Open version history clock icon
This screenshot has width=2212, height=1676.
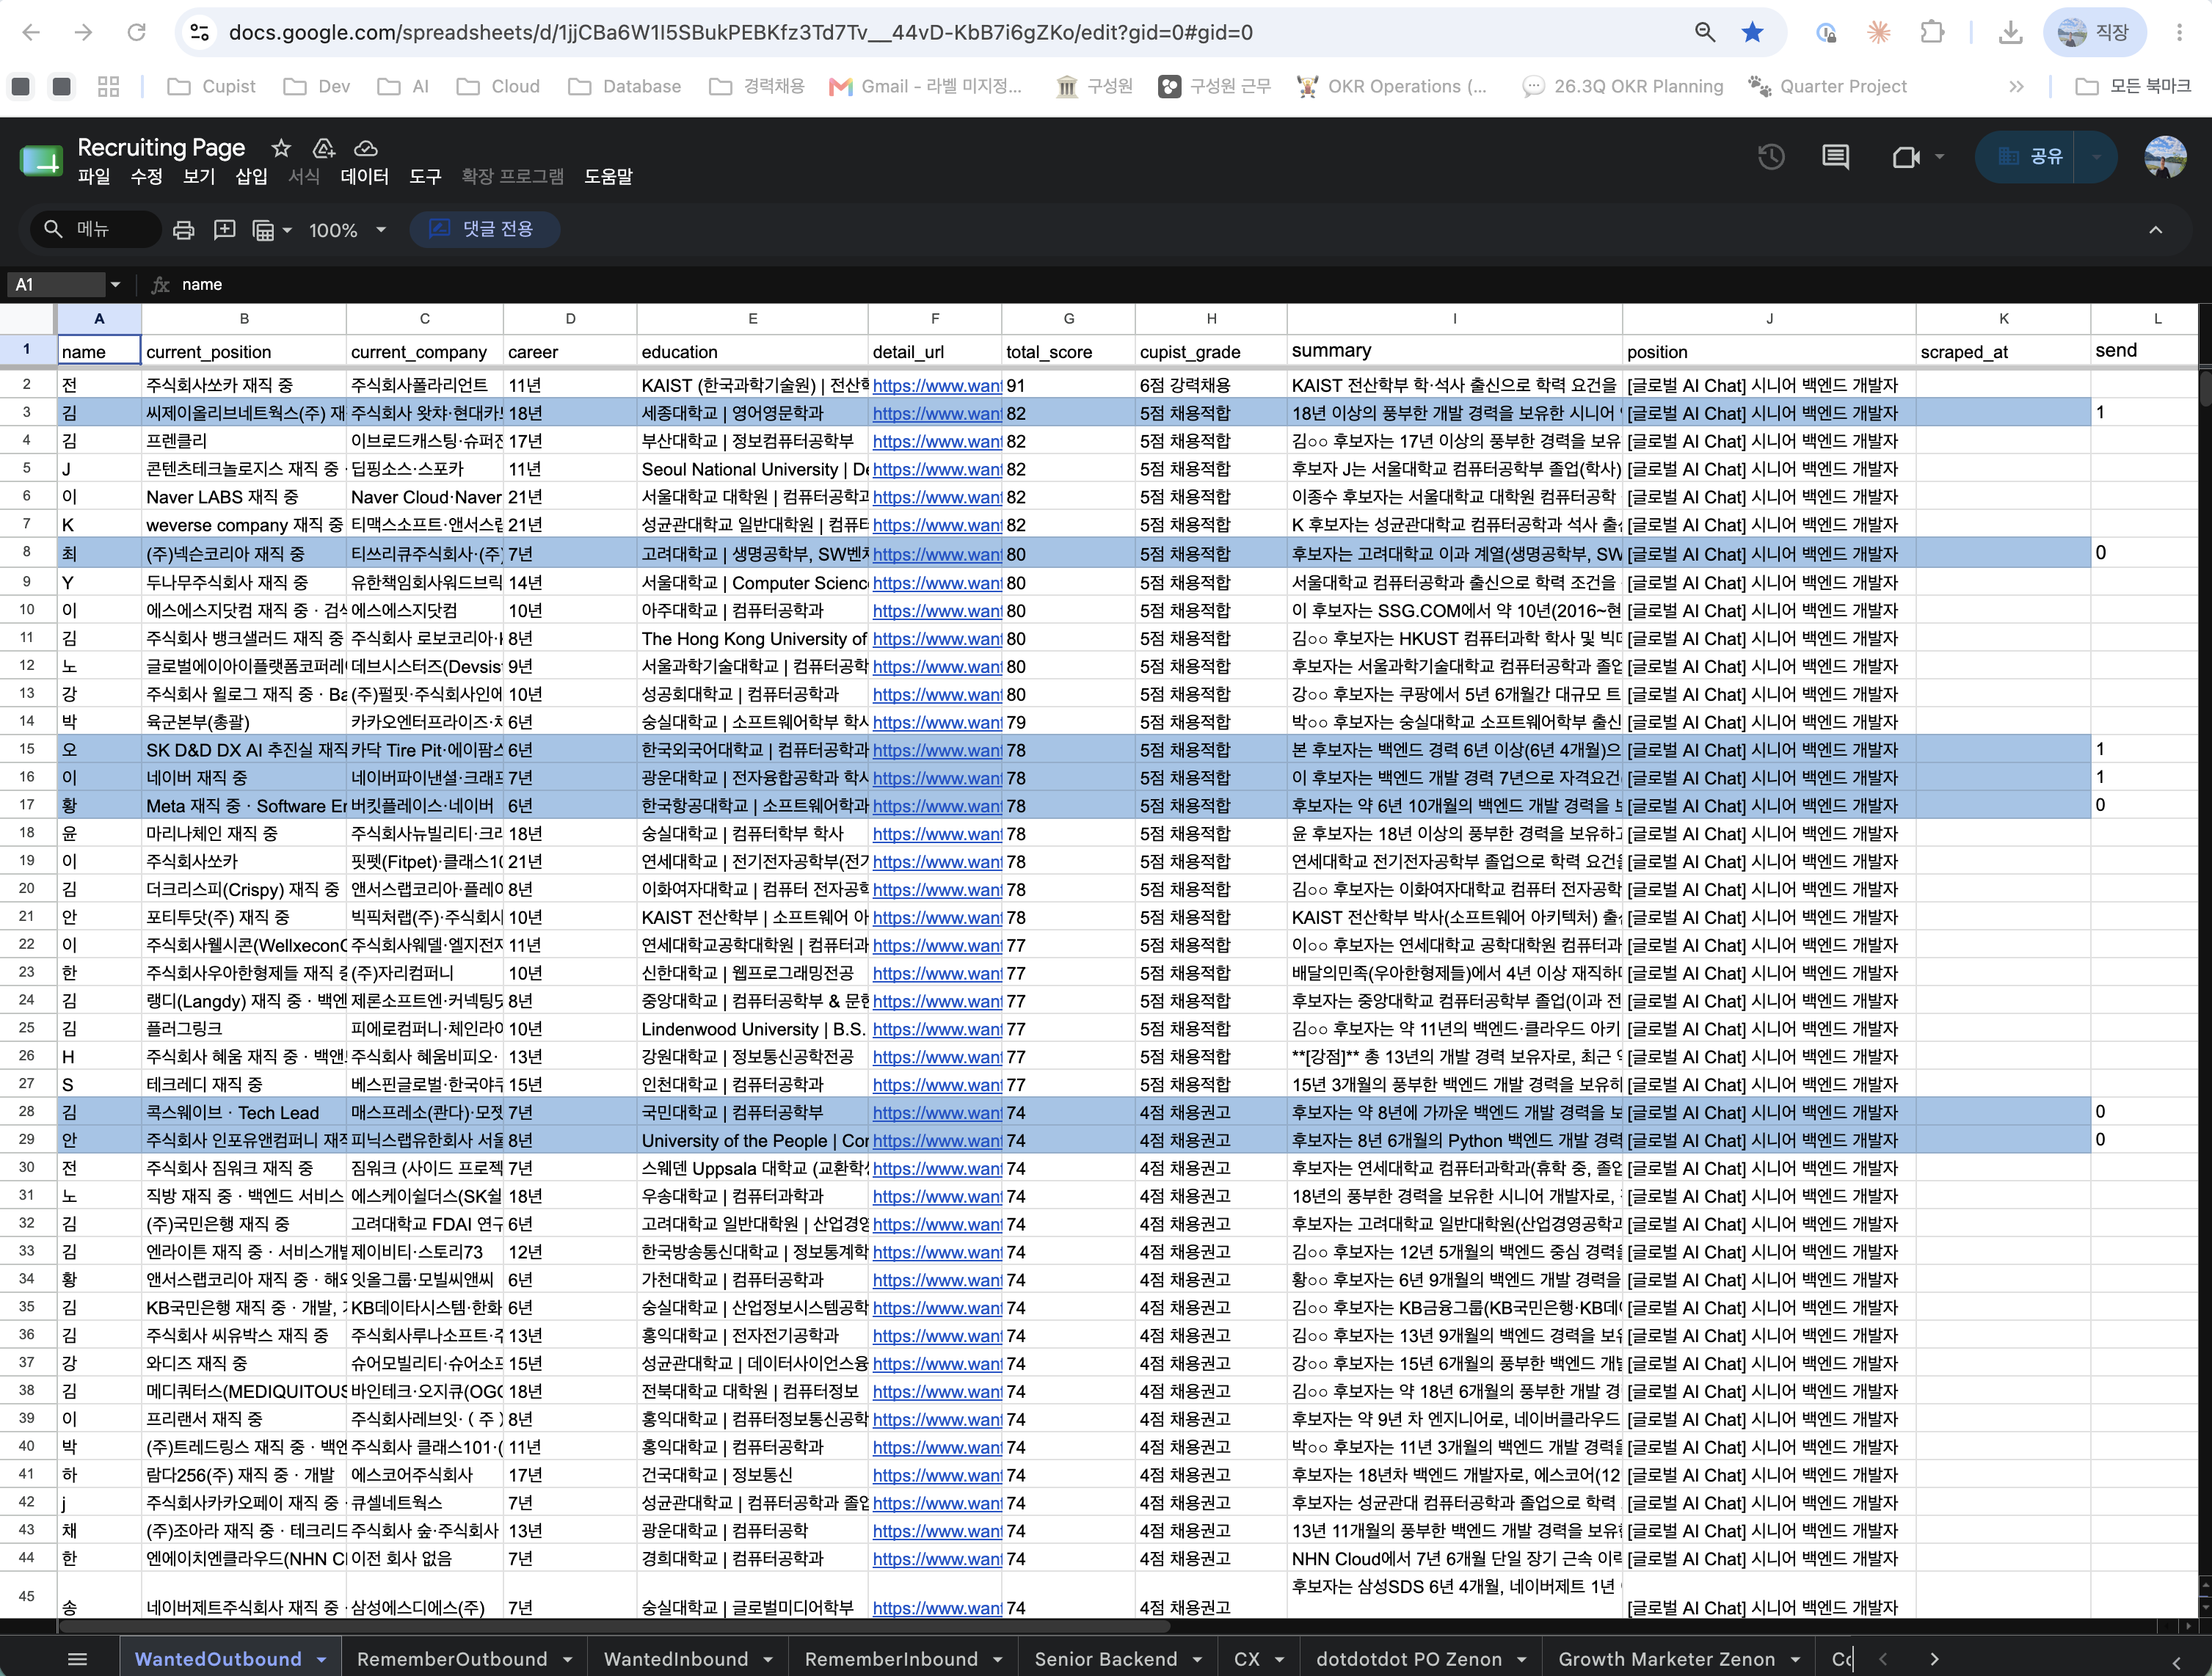pos(1771,157)
